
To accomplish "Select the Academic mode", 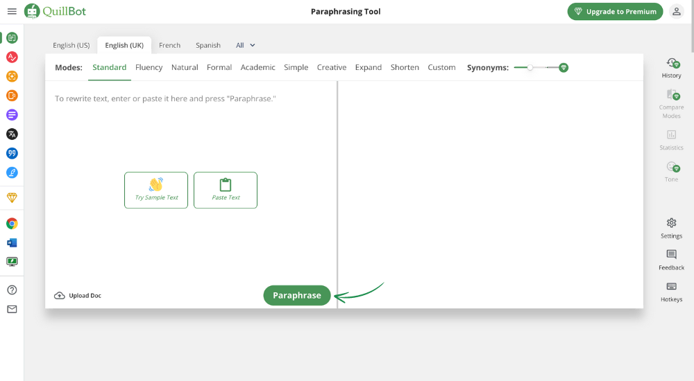I will pos(257,67).
